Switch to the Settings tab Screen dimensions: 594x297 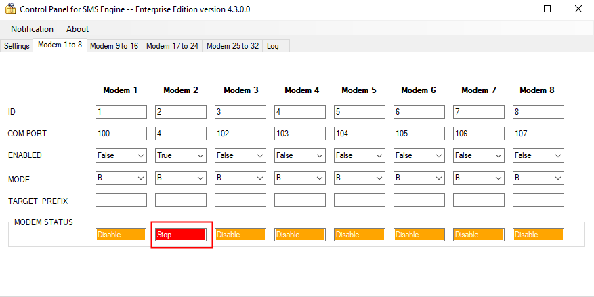click(x=17, y=46)
